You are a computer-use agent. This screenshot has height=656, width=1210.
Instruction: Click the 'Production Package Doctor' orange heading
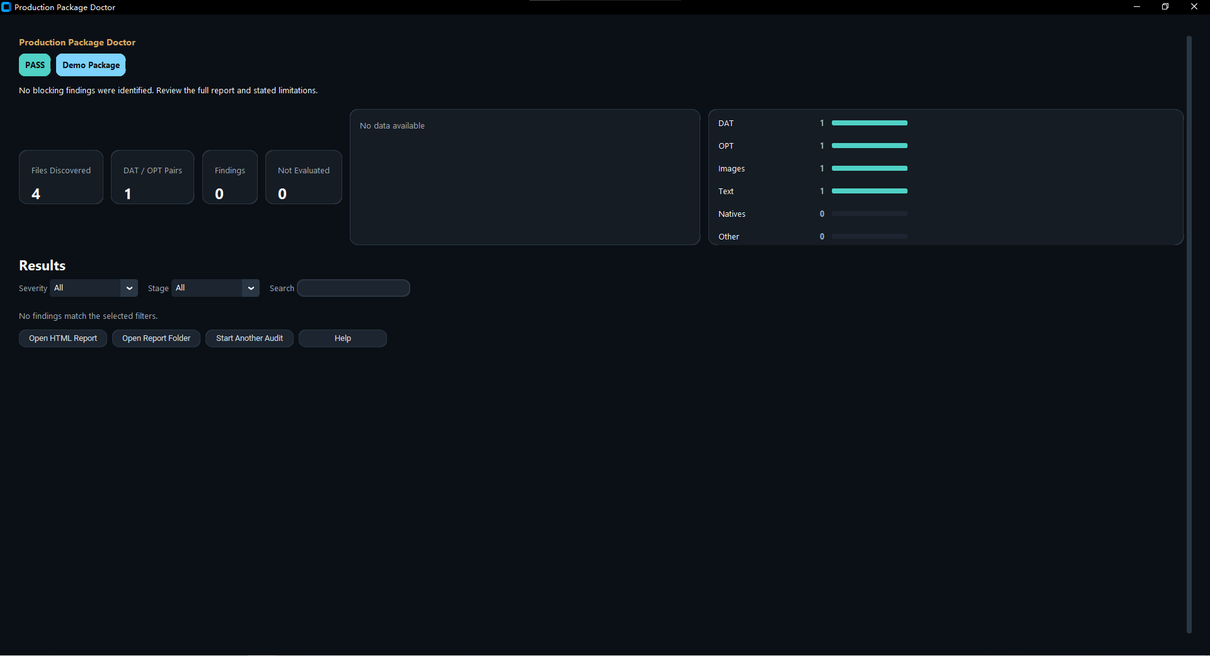point(78,42)
